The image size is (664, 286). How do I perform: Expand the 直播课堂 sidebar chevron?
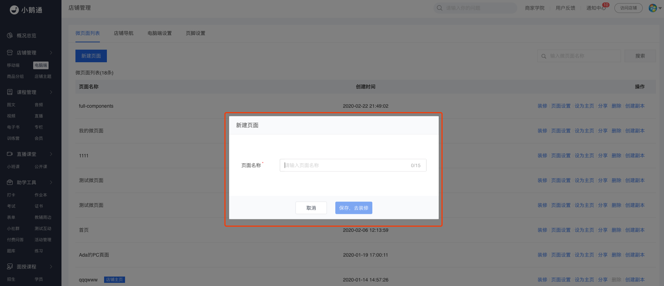tap(51, 154)
